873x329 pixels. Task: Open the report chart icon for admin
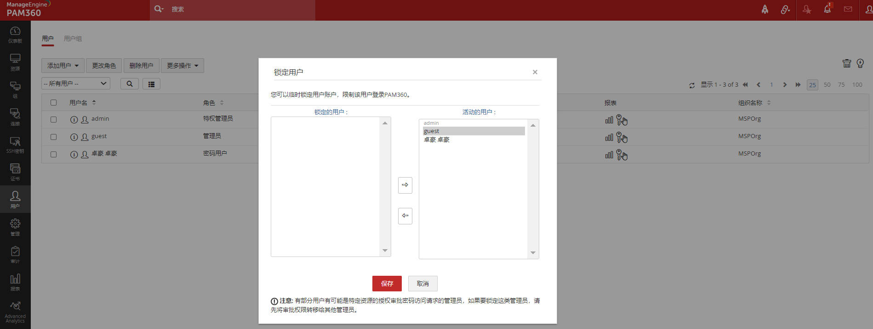[609, 120]
